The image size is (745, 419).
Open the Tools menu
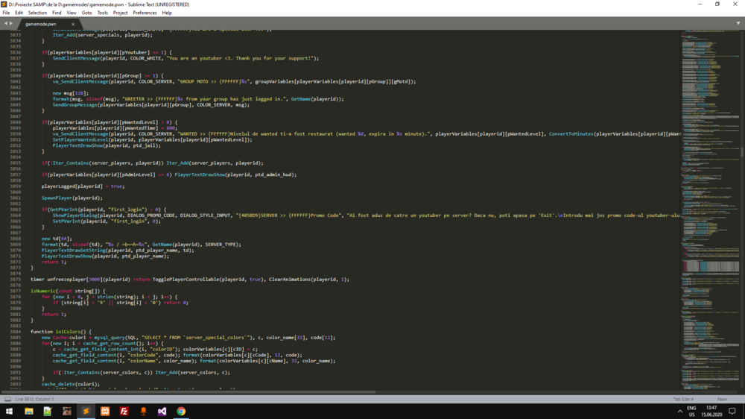pyautogui.click(x=103, y=13)
